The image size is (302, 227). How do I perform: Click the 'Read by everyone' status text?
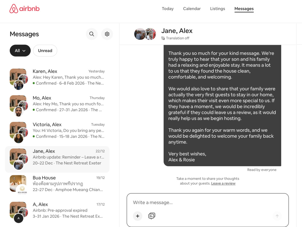tap(262, 170)
